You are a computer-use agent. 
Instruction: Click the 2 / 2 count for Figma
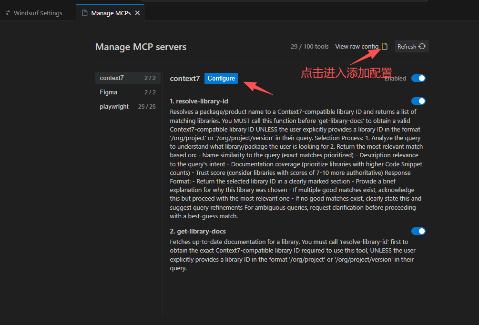[150, 92]
